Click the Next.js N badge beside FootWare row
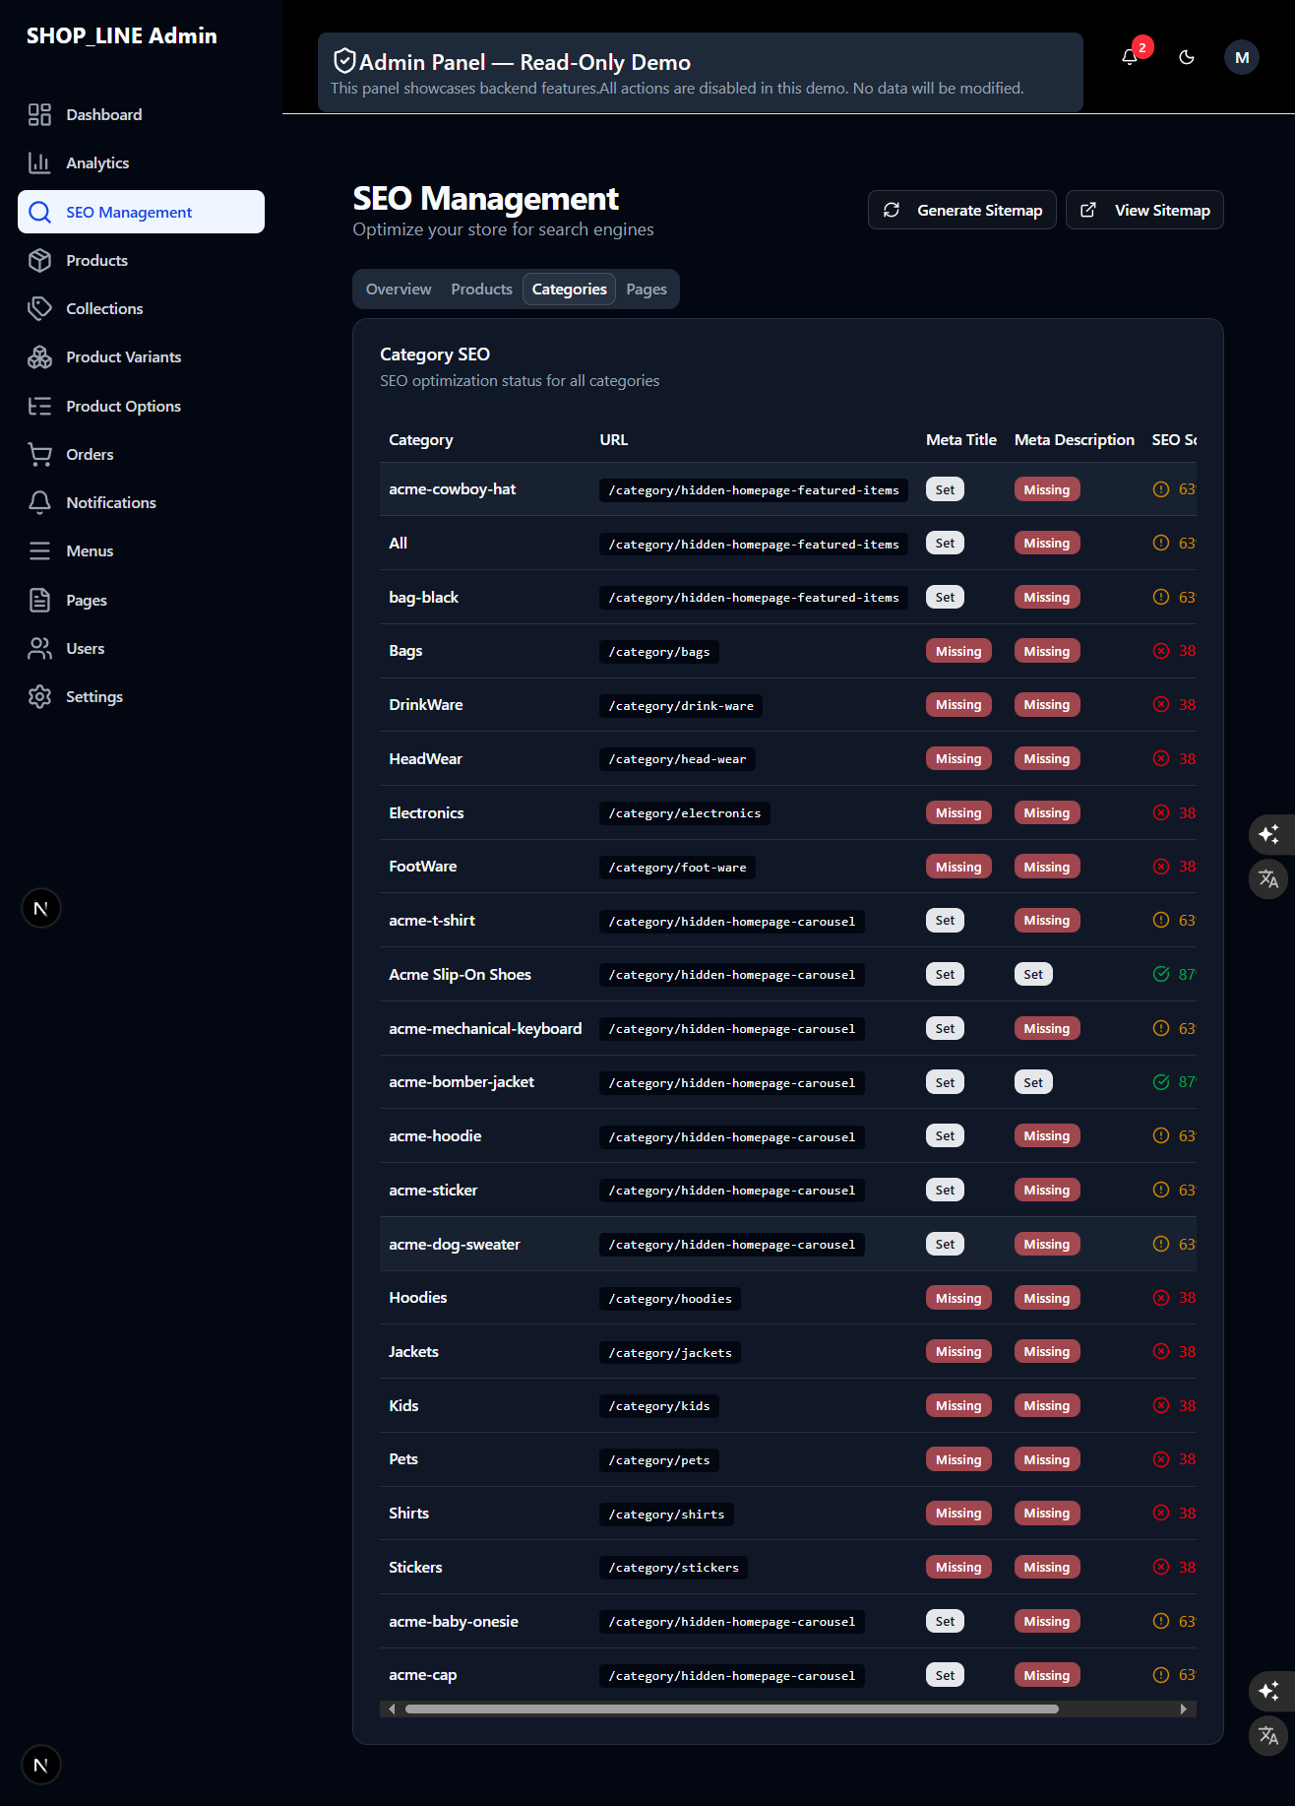 click(41, 908)
